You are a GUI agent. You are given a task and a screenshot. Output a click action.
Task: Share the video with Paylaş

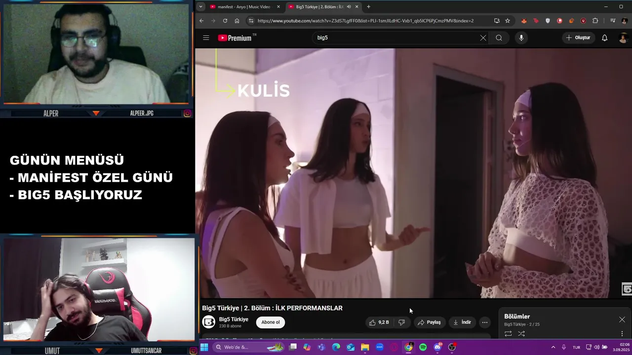(x=429, y=322)
